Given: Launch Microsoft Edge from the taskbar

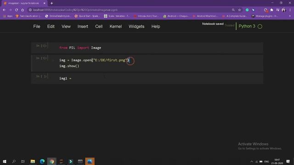Looking at the screenshot, I should pos(42,161).
